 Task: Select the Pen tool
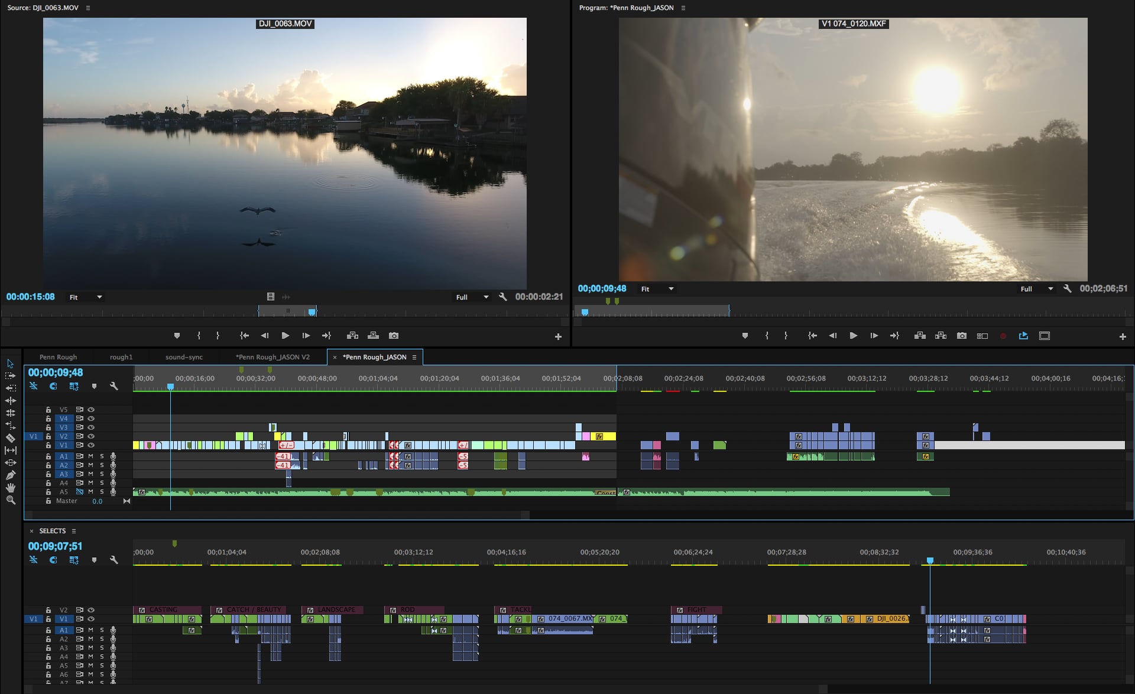pos(10,475)
